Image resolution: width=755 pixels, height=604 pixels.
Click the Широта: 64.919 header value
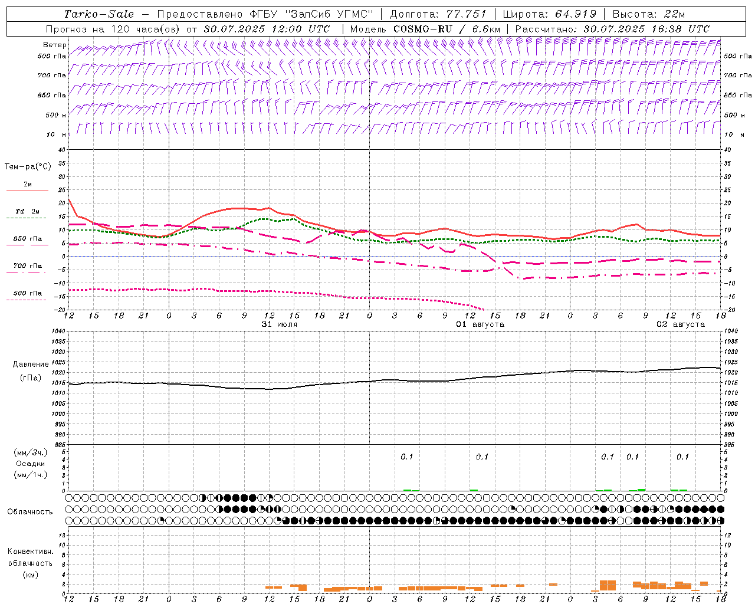(549, 14)
